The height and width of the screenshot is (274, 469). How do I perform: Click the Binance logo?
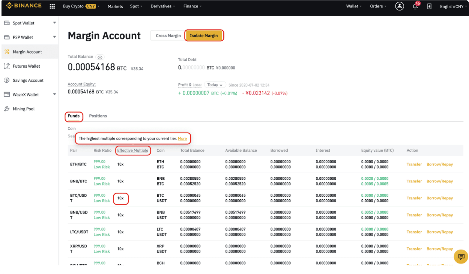click(24, 6)
